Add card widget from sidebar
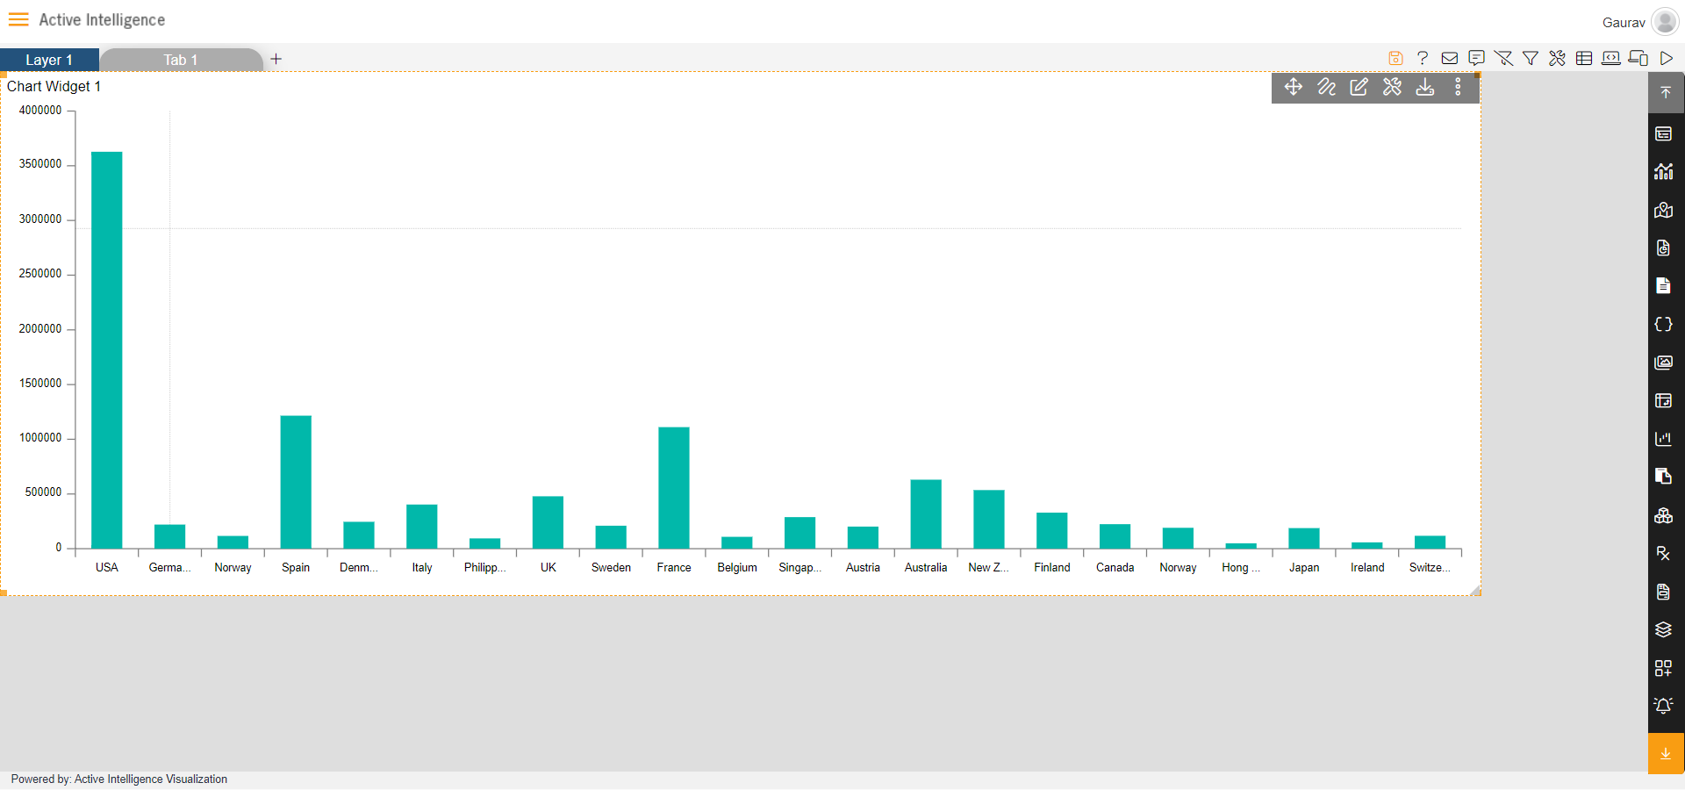Image resolution: width=1685 pixels, height=790 pixels. click(x=1664, y=133)
